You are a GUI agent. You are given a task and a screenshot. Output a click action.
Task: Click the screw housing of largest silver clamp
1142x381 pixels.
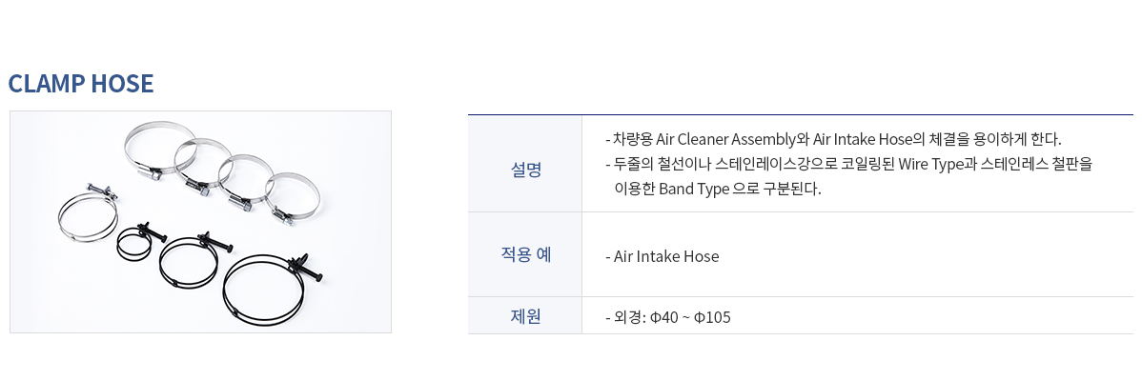coord(152,173)
